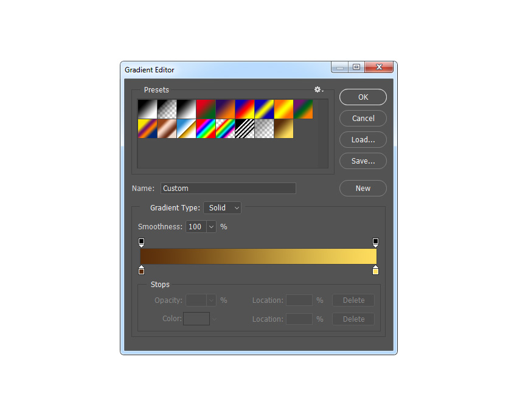Close the Gradient Editor dialog

379,68
